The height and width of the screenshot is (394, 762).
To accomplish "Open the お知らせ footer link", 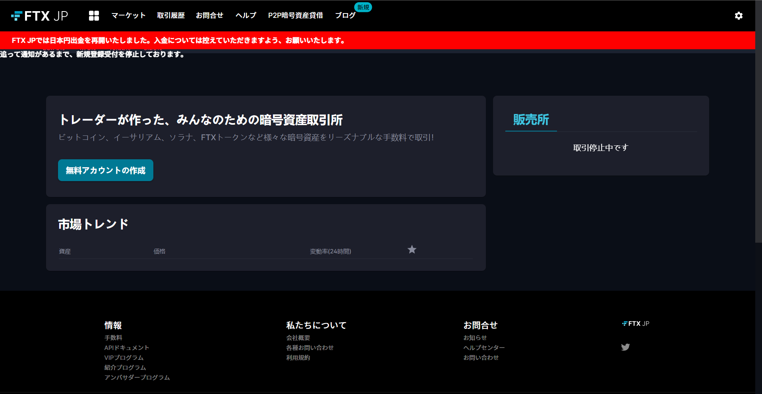I will [x=475, y=338].
